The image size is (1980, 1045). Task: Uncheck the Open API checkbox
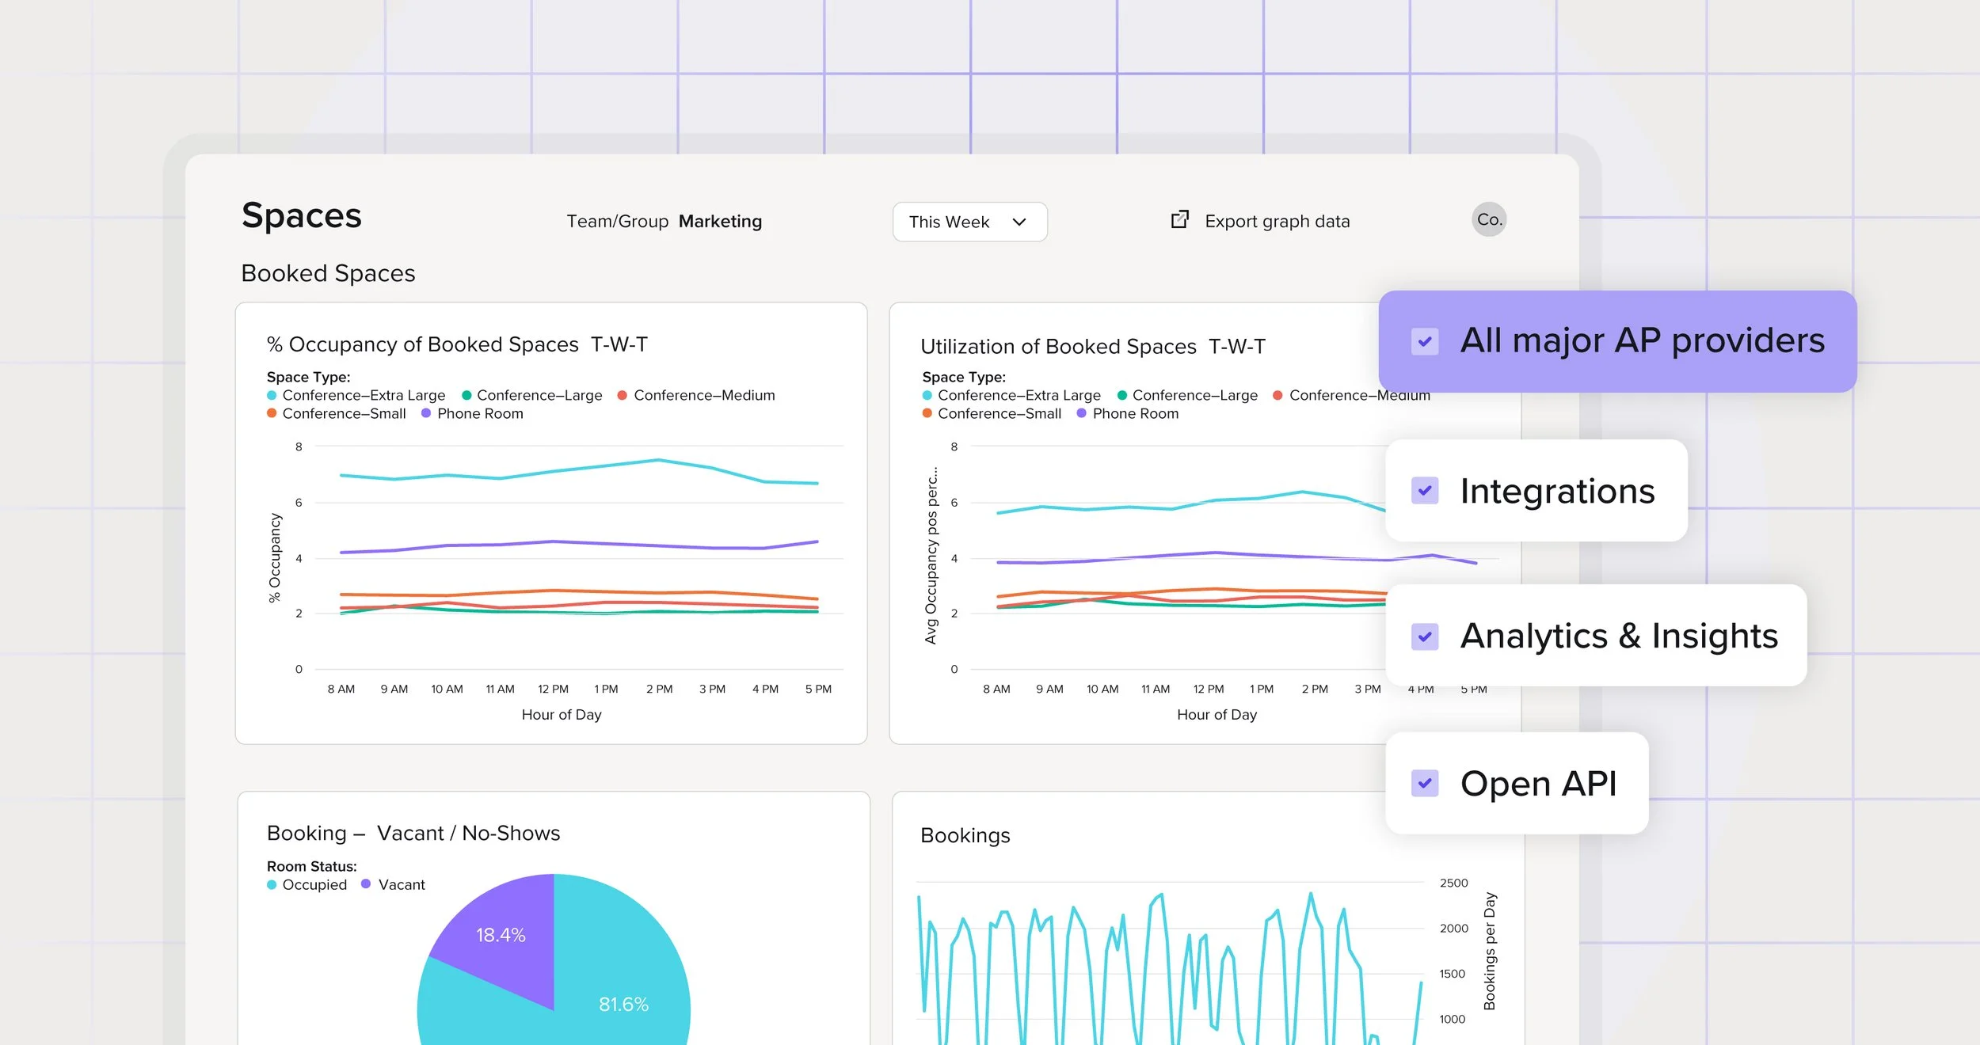[1424, 784]
